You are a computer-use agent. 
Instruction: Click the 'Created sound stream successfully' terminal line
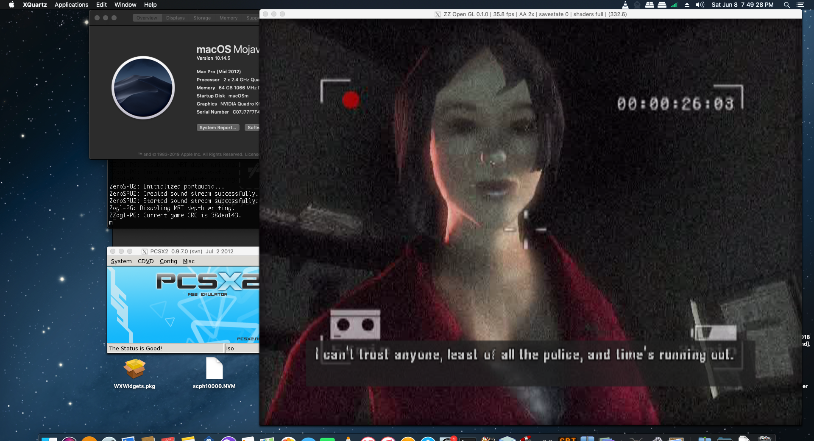184,194
